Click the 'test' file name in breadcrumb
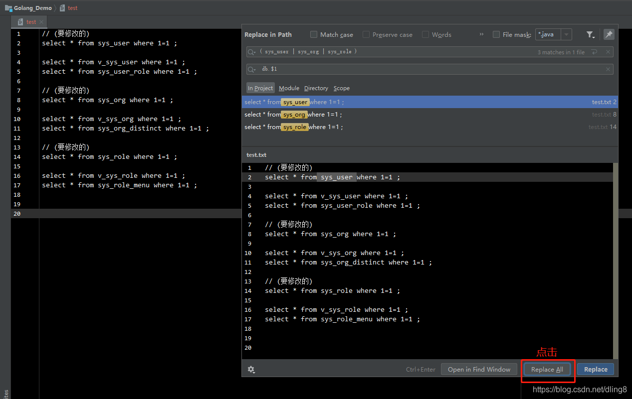632x399 pixels. (x=73, y=8)
